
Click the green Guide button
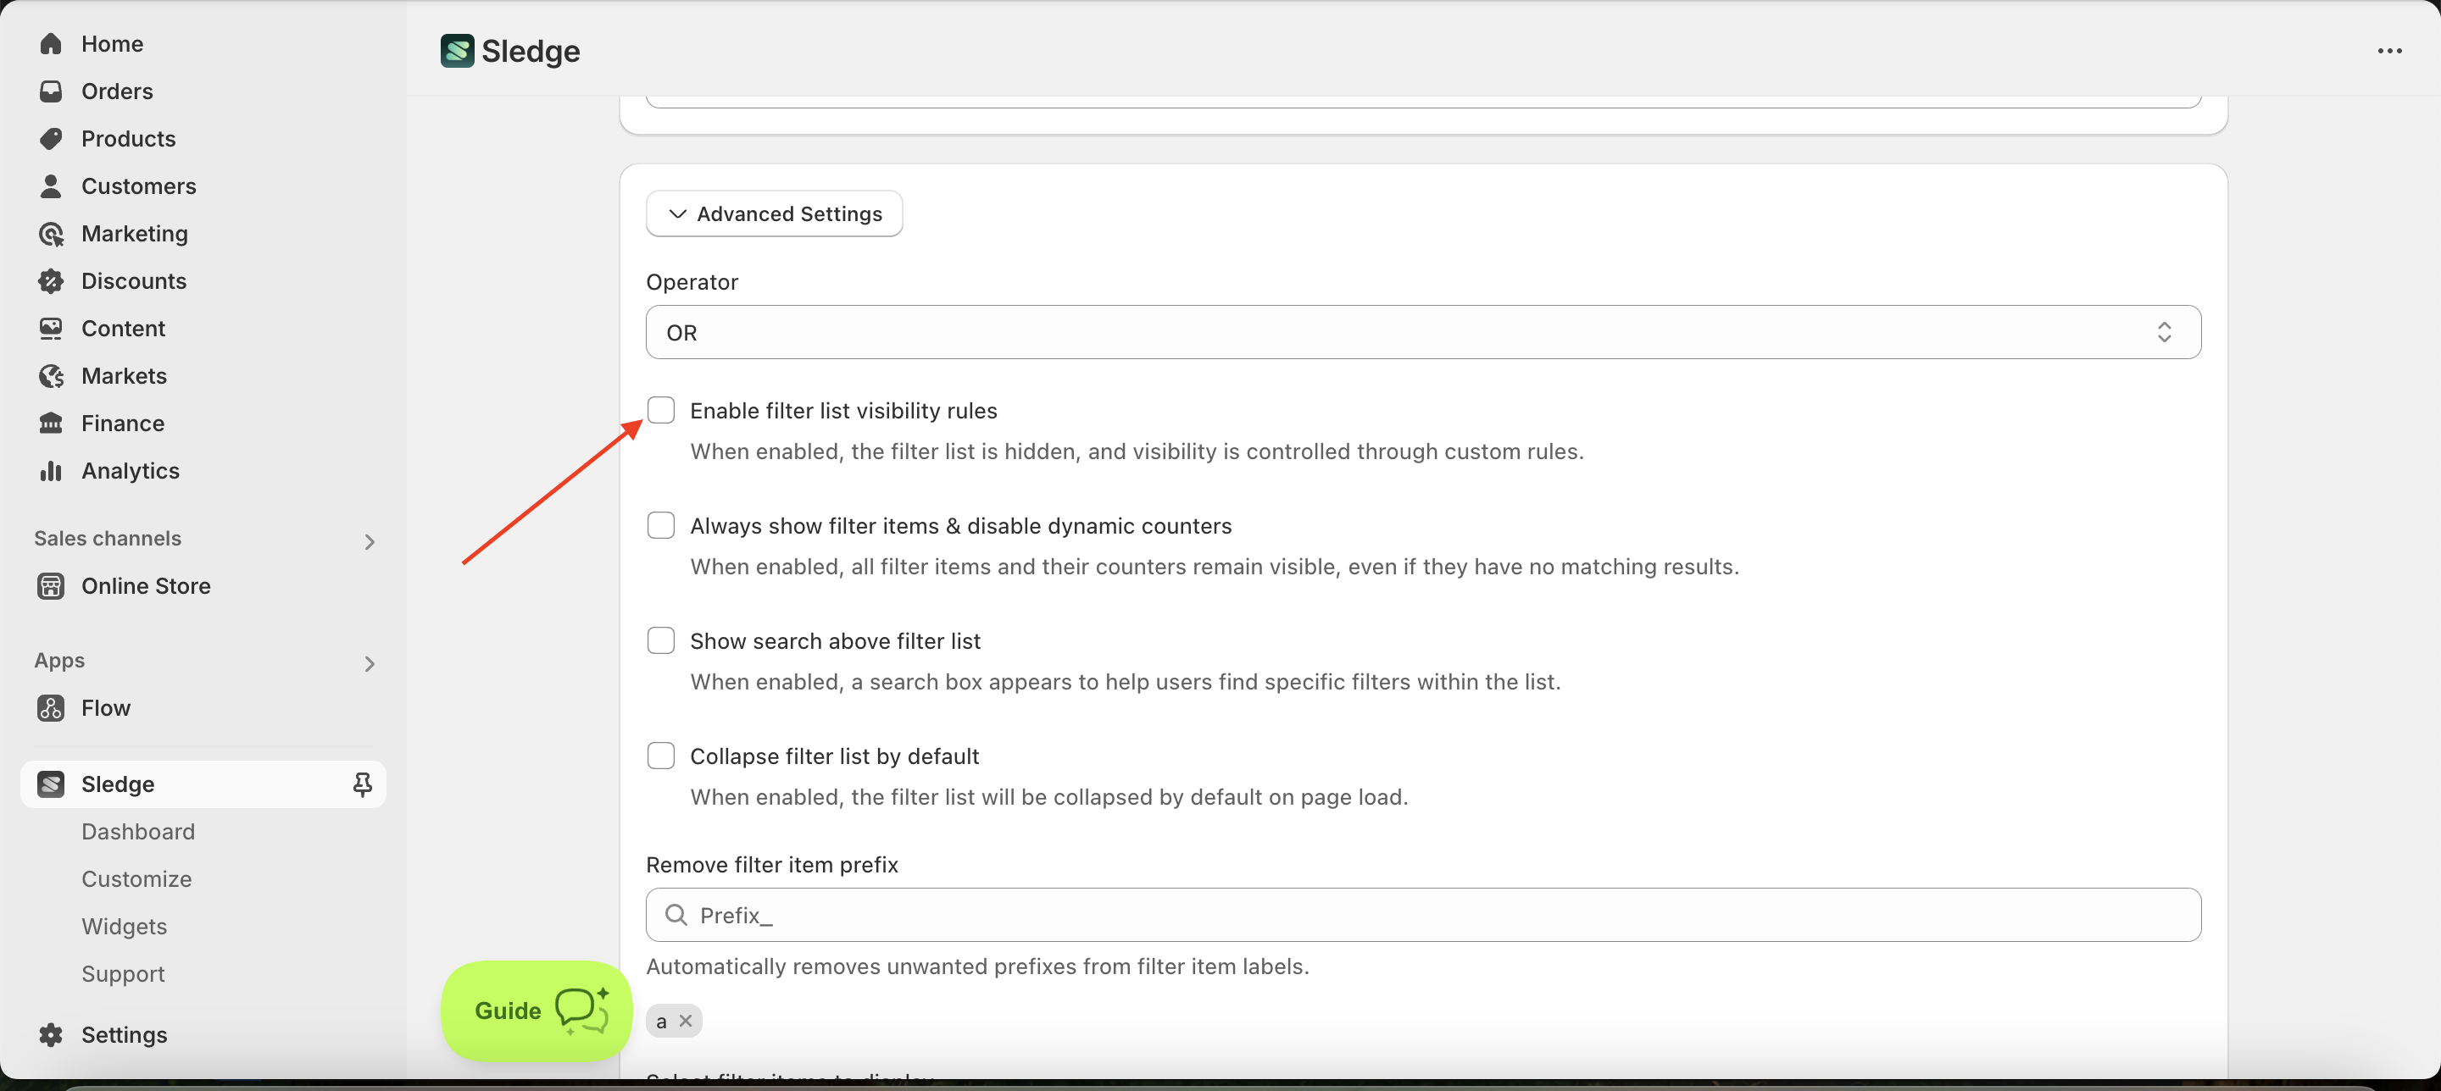[x=537, y=1011]
